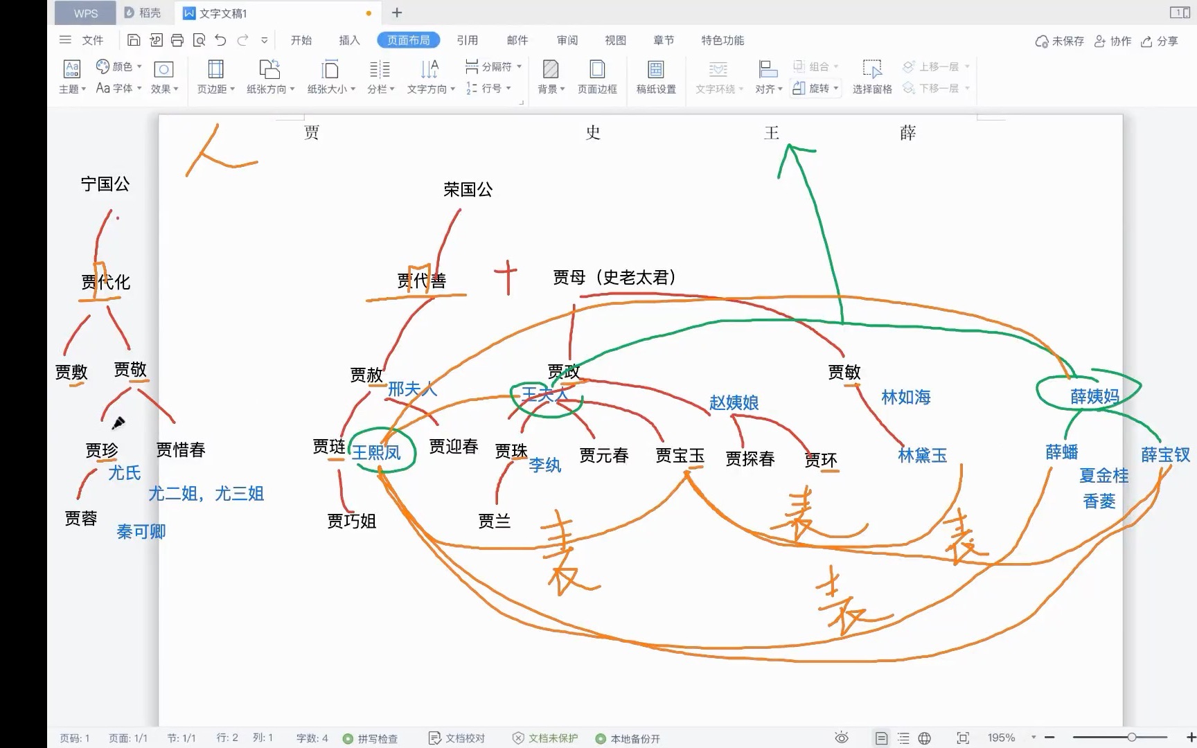Click the 文字环绕 text wrapping icon
The image size is (1197, 748).
tap(719, 77)
